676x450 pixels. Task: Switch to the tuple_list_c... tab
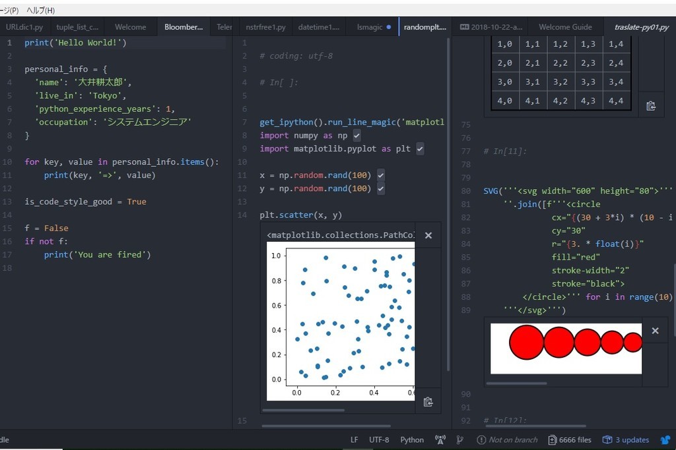pos(77,26)
